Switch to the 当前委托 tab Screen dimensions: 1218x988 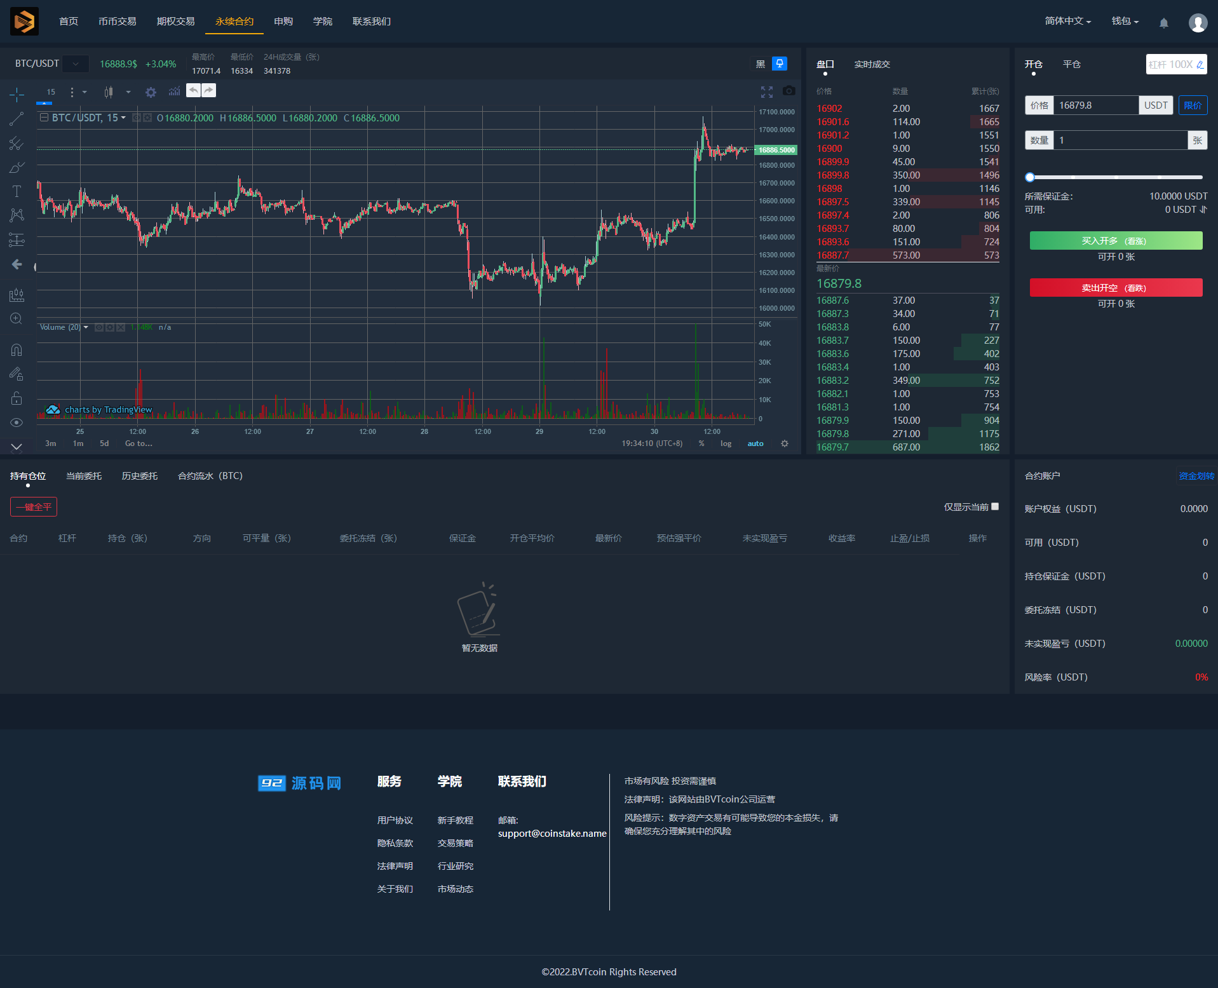tap(84, 476)
